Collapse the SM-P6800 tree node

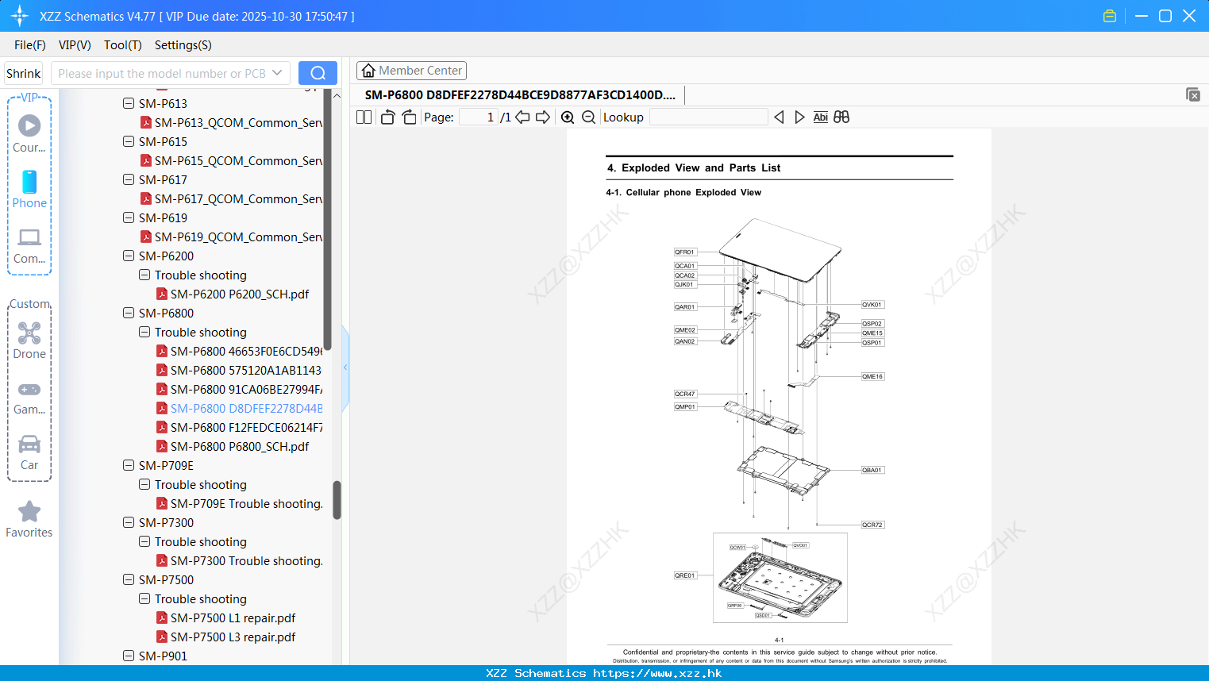129,313
